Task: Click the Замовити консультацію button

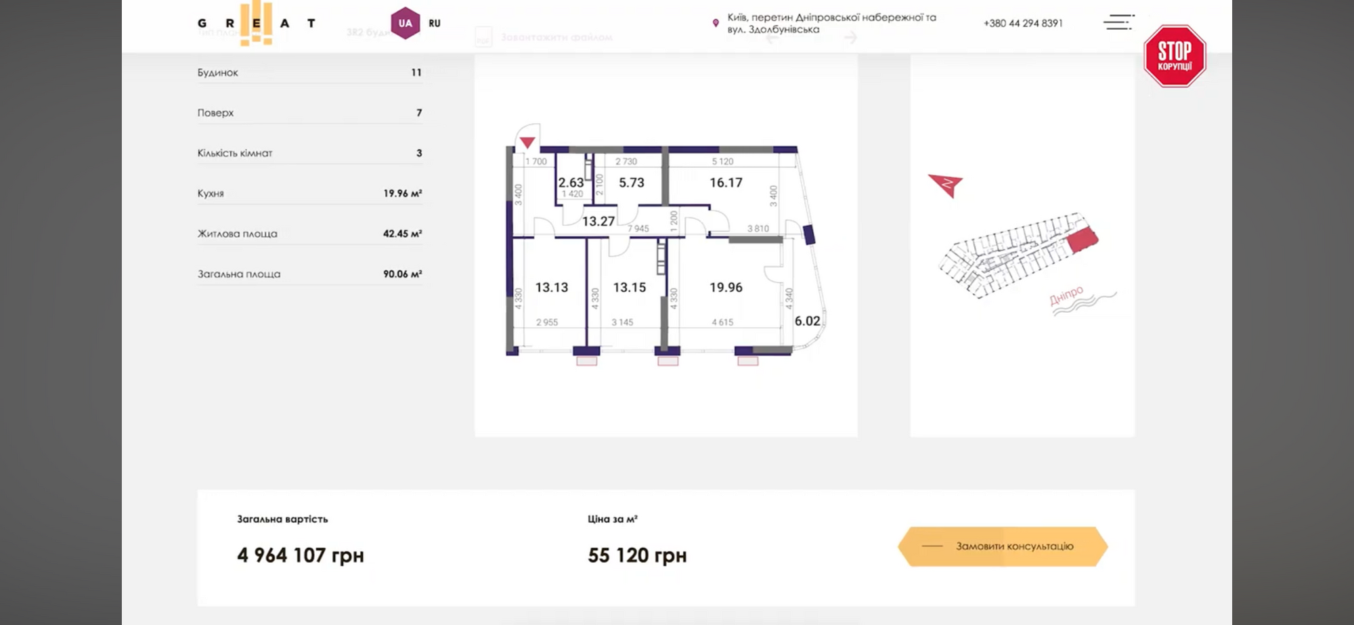Action: coord(1003,546)
